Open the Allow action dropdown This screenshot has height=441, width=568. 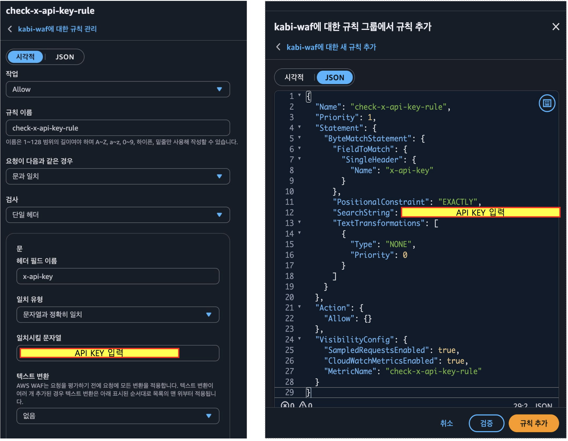coord(118,89)
